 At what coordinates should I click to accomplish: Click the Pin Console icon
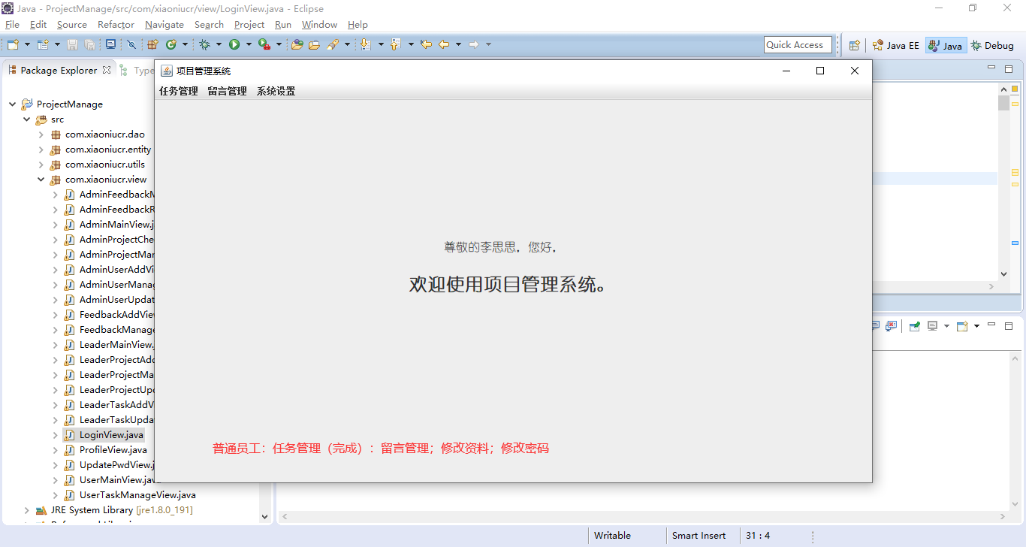(914, 326)
